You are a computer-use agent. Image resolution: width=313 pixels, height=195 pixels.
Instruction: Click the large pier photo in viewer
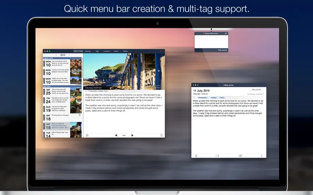(x=124, y=71)
